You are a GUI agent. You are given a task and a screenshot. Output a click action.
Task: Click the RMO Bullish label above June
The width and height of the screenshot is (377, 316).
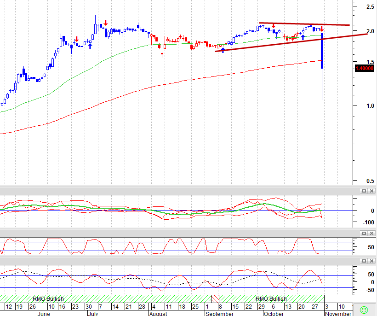[48, 299]
